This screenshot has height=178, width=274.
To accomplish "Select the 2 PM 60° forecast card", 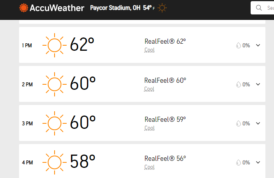I will coord(142,84).
